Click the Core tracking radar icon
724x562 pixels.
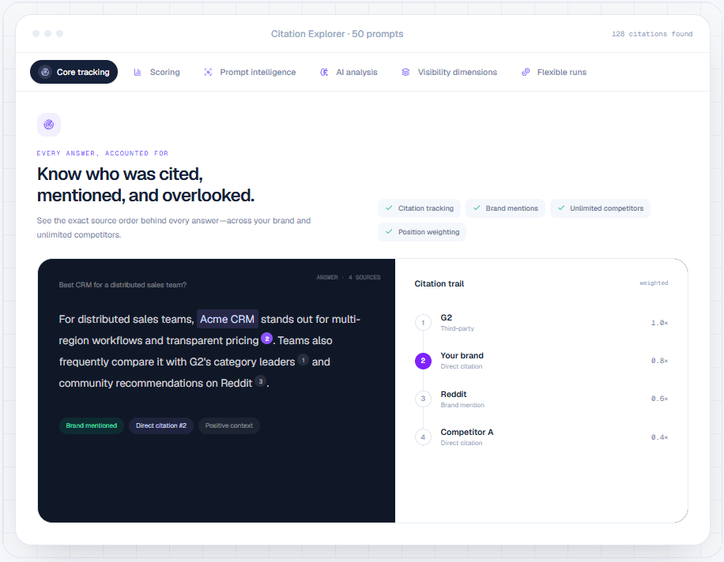pos(45,72)
